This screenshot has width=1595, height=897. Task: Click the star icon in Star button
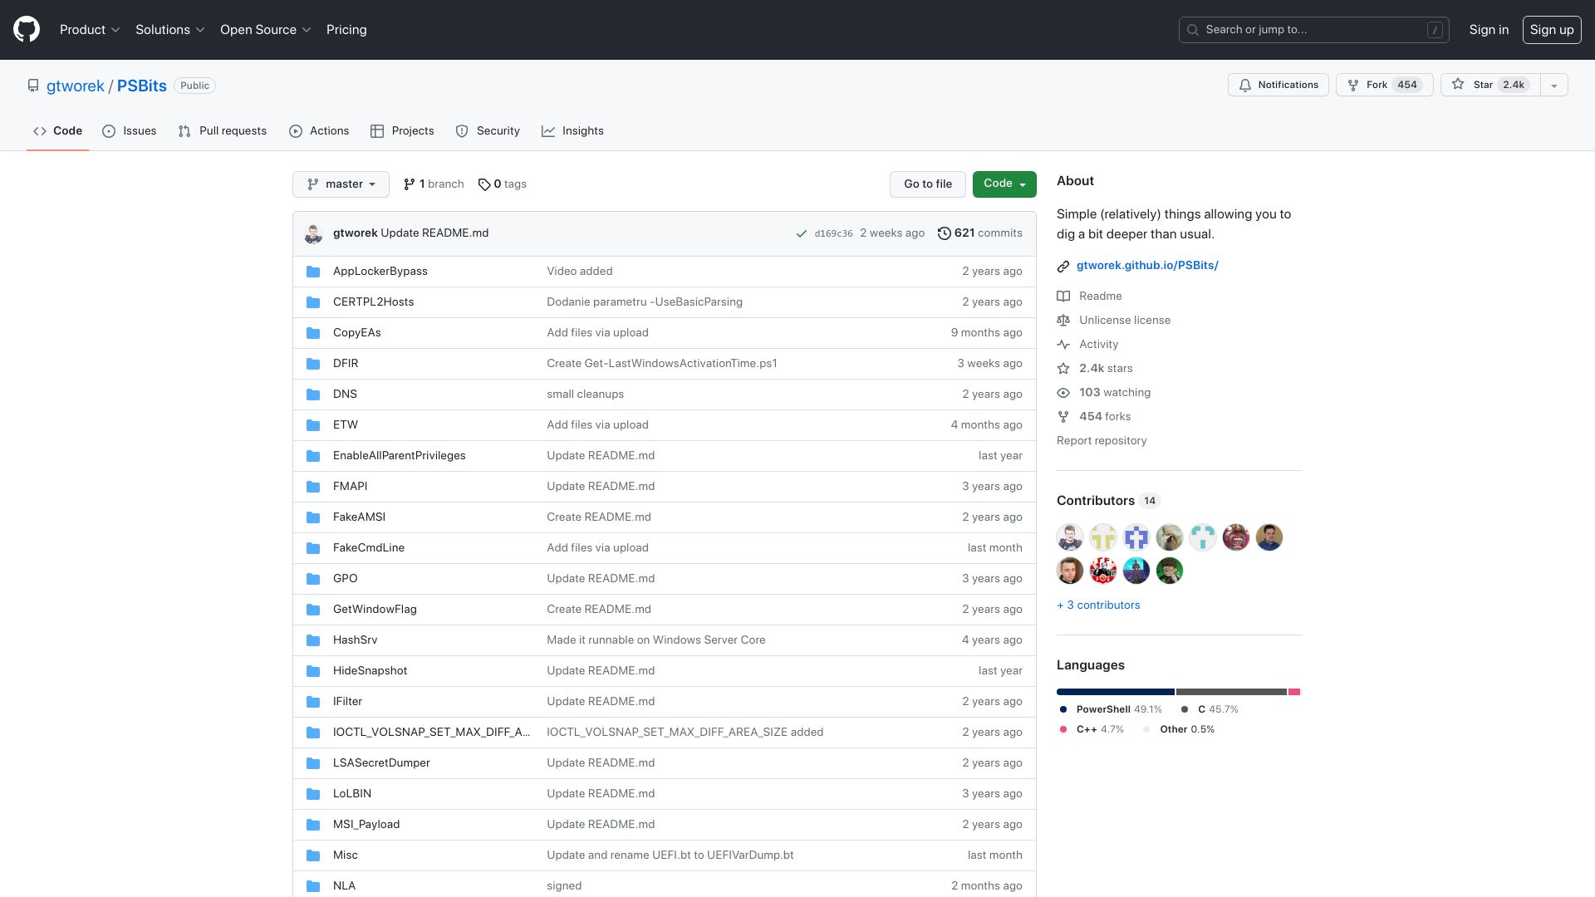coord(1458,85)
